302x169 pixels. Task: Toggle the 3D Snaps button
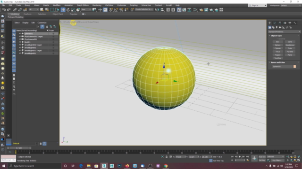point(111,9)
